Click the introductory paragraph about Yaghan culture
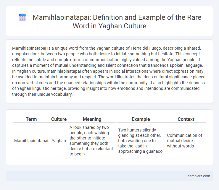219x190 pixels. pyautogui.click(x=109, y=71)
